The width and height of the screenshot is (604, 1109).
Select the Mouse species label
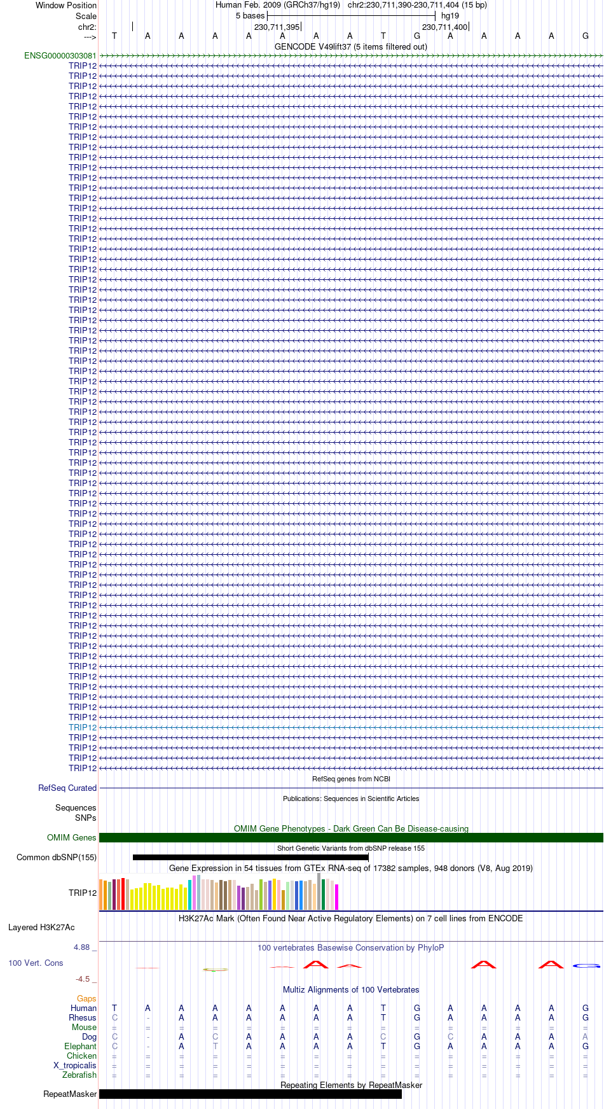point(84,1027)
